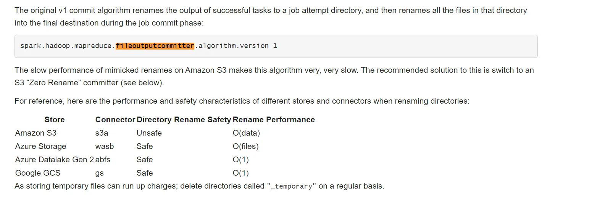592x200 pixels.
Task: Click the "Store" column header
Action: coord(55,120)
